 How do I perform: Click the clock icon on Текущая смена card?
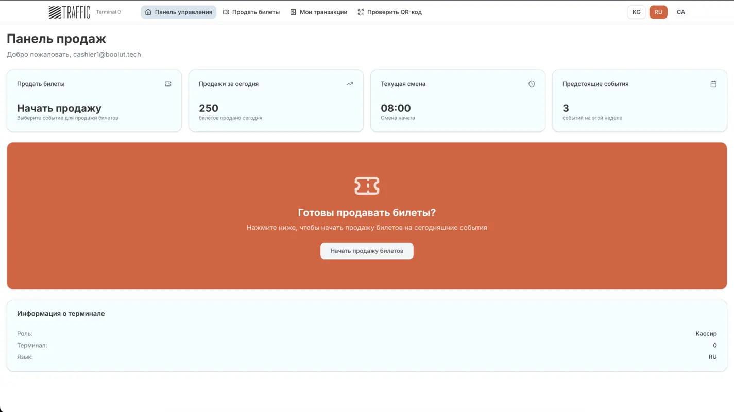pyautogui.click(x=532, y=83)
